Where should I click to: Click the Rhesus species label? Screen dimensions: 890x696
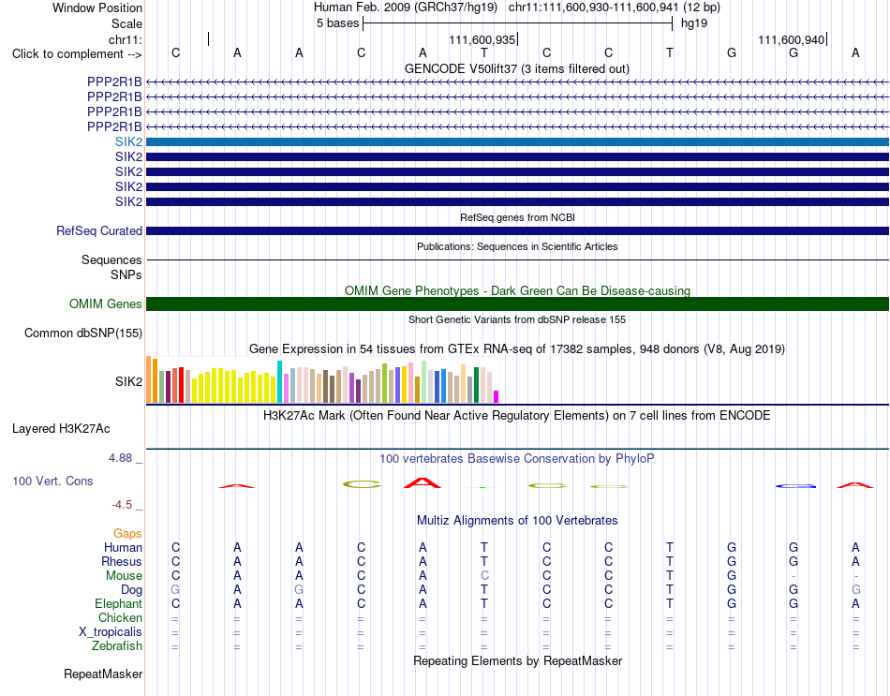click(122, 562)
